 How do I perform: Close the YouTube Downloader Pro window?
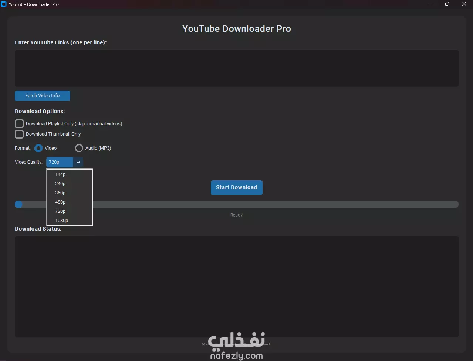(x=464, y=4)
